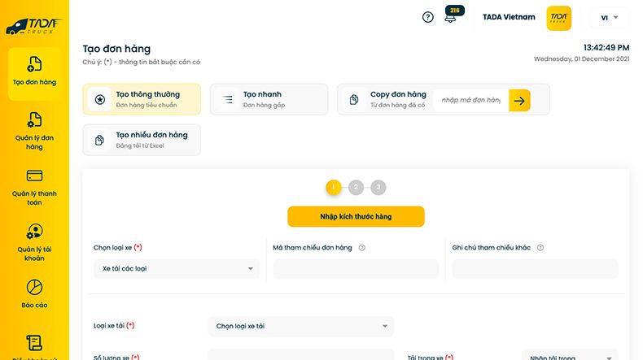Submit order code with the yellow arrow button
The height and width of the screenshot is (360, 643).
[519, 100]
